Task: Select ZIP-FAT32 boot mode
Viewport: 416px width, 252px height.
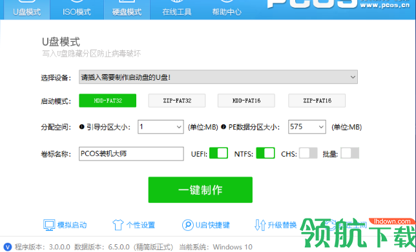Action: pos(177,101)
